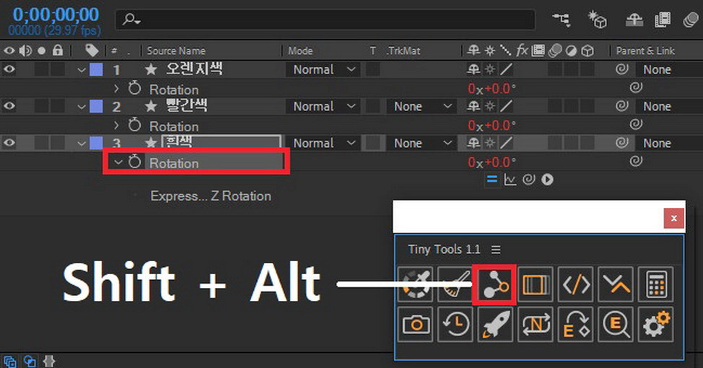Viewport: 703px width, 368px height.
Task: Collapse layer 2 빨간색 properties
Action: point(81,107)
